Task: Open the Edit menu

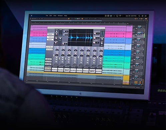Action: 51,16
